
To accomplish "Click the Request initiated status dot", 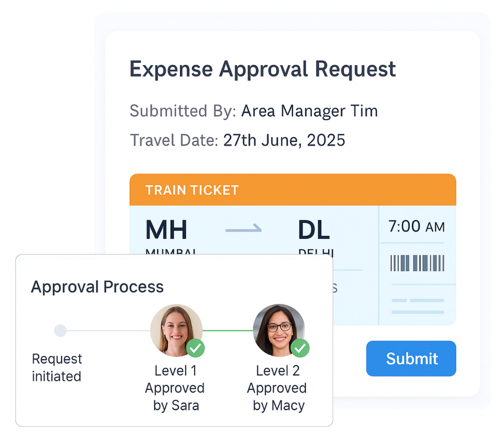I will pyautogui.click(x=60, y=330).
